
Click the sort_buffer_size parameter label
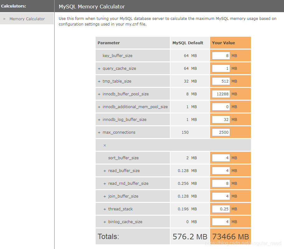(123, 158)
